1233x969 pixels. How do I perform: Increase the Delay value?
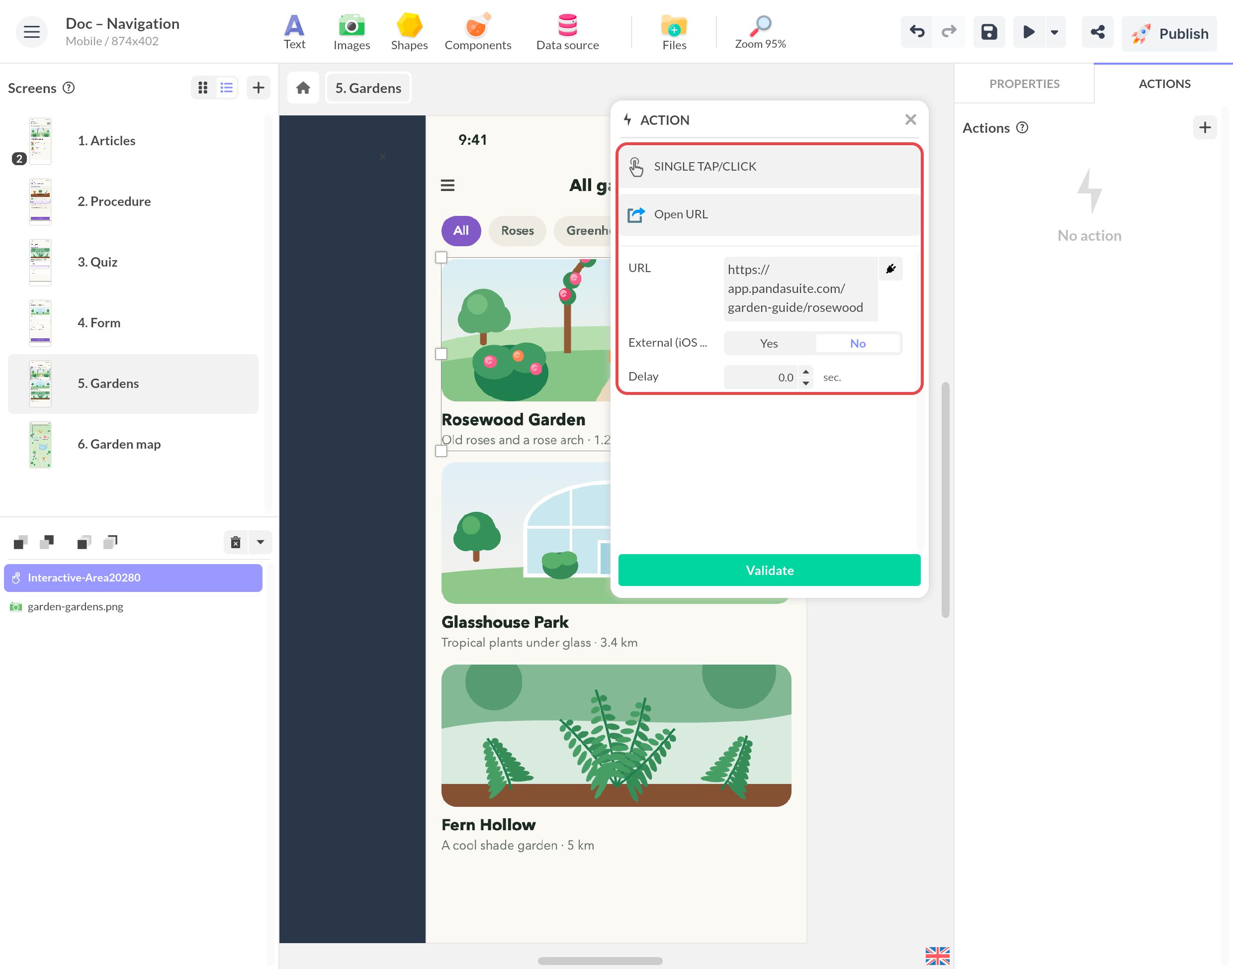(x=805, y=372)
